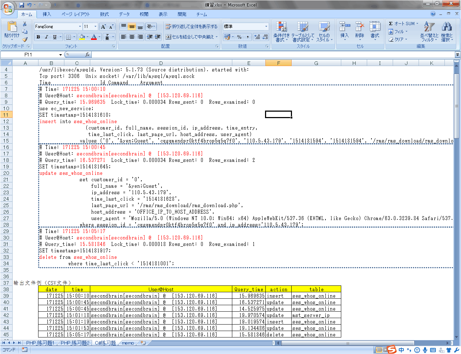
Task: Switch to the PHP 练习题1 sheet tab
Action: click(x=40, y=343)
